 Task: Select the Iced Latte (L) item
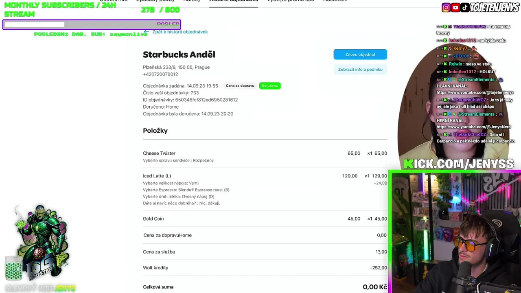coord(157,176)
